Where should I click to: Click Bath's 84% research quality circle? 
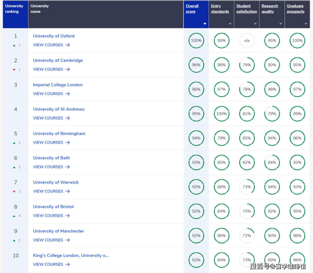pyautogui.click(x=272, y=163)
